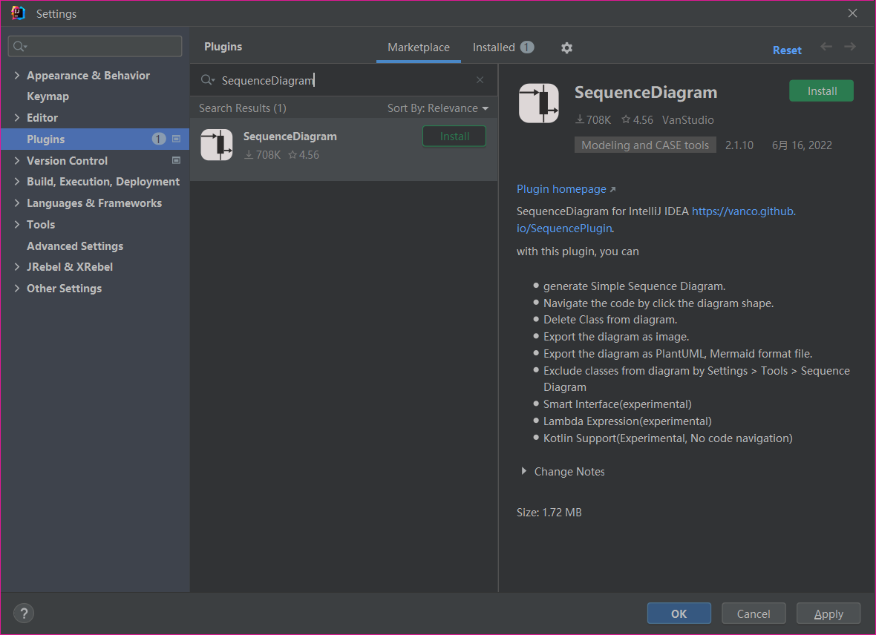Click the Size: 1.72 MB text
The width and height of the screenshot is (876, 635).
[549, 512]
